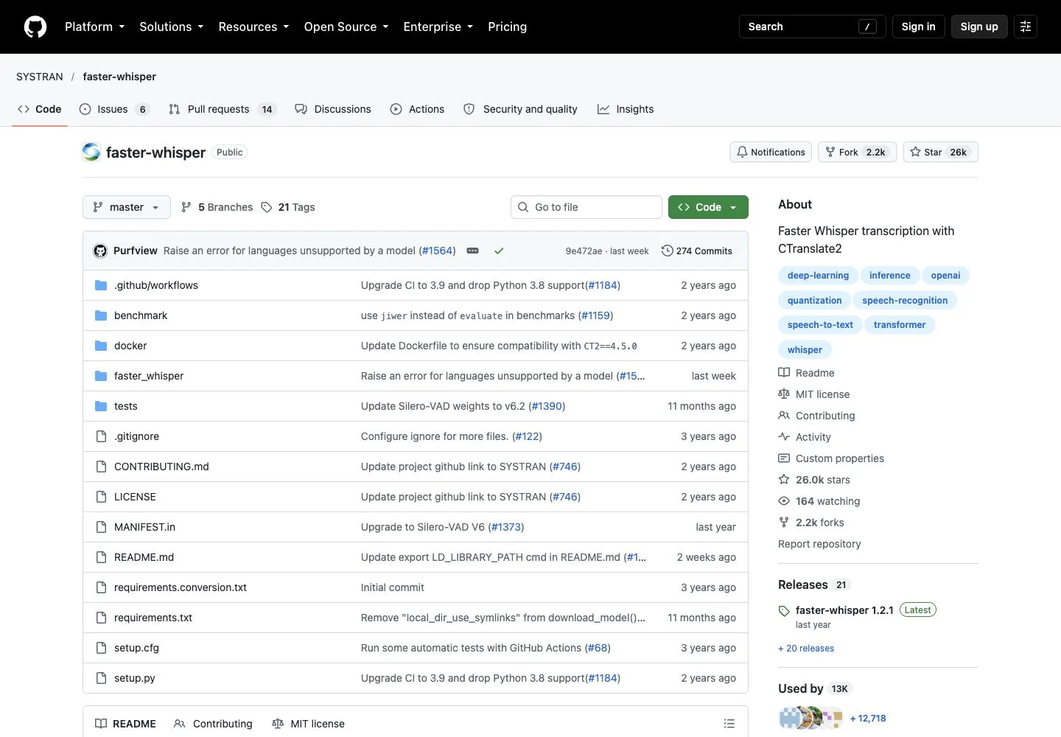Viewport: 1061px width, 737px height.
Task: Click the setup.py file icon
Action: coord(101,678)
